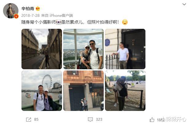Open the round profile avatar
Viewport: 189px width, 125px height.
(x=11, y=11)
